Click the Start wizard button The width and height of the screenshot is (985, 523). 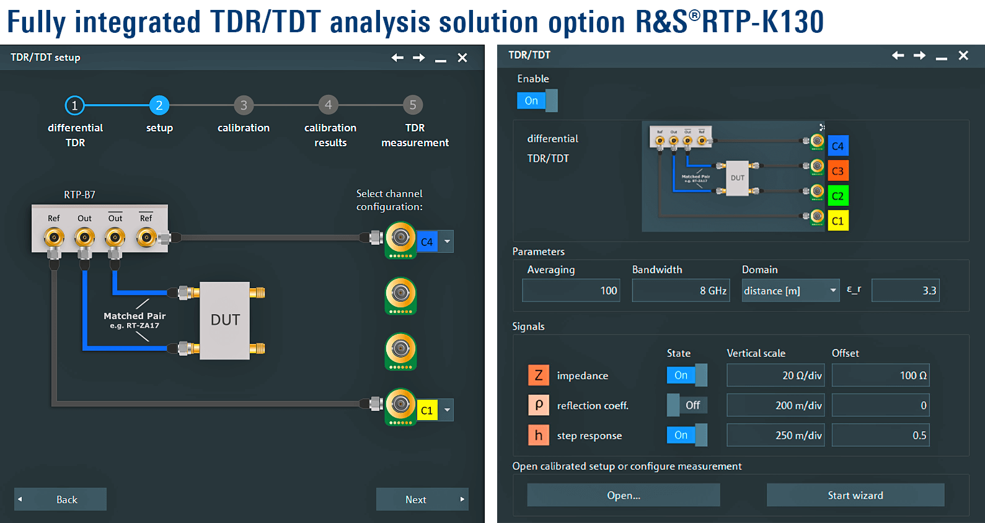pyautogui.click(x=855, y=495)
